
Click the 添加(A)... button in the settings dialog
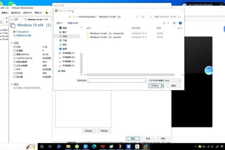pos(89,131)
